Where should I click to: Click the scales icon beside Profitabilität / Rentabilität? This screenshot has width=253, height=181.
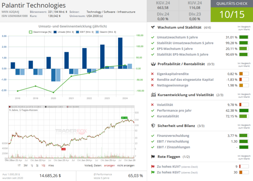click(153, 64)
